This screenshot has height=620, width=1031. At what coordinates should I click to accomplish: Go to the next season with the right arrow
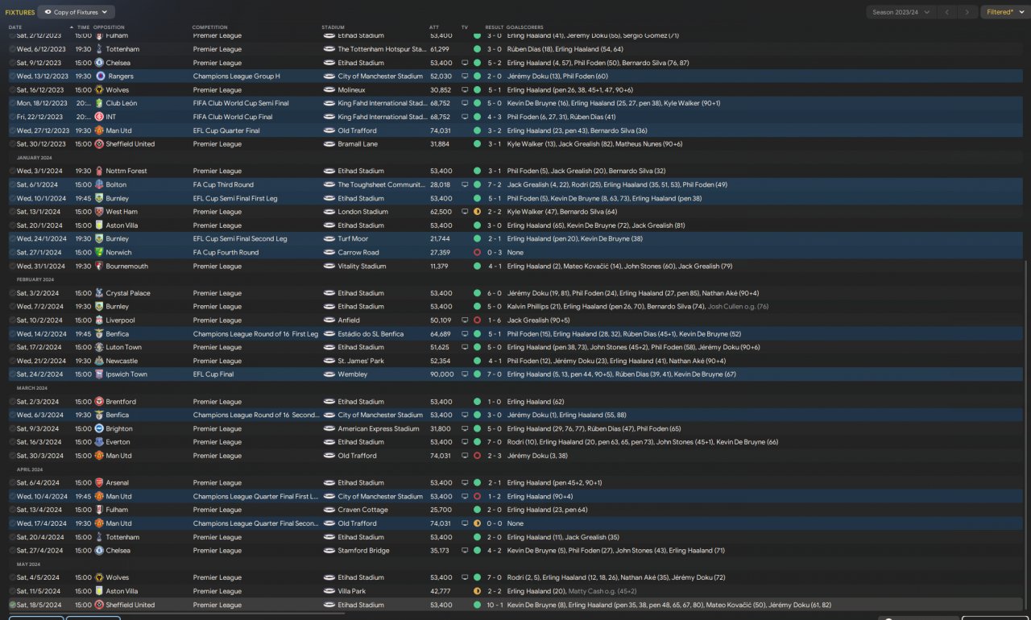pos(968,12)
